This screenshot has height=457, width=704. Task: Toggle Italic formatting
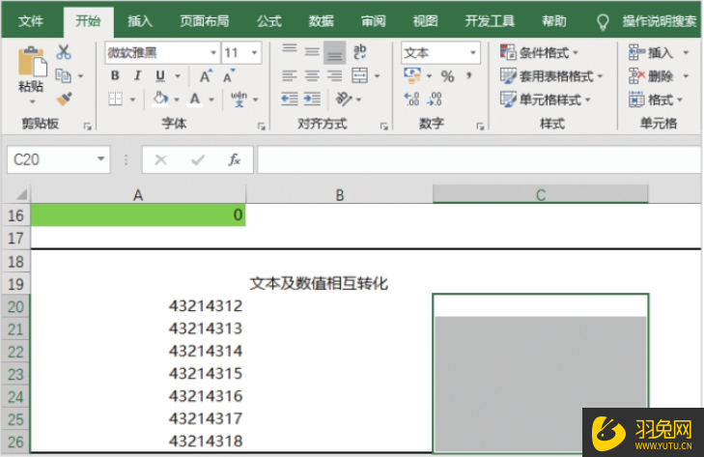(137, 75)
